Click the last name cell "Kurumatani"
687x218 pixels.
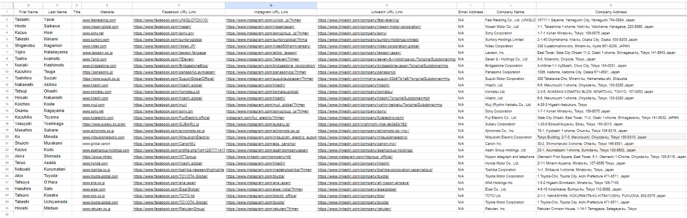tap(57, 170)
